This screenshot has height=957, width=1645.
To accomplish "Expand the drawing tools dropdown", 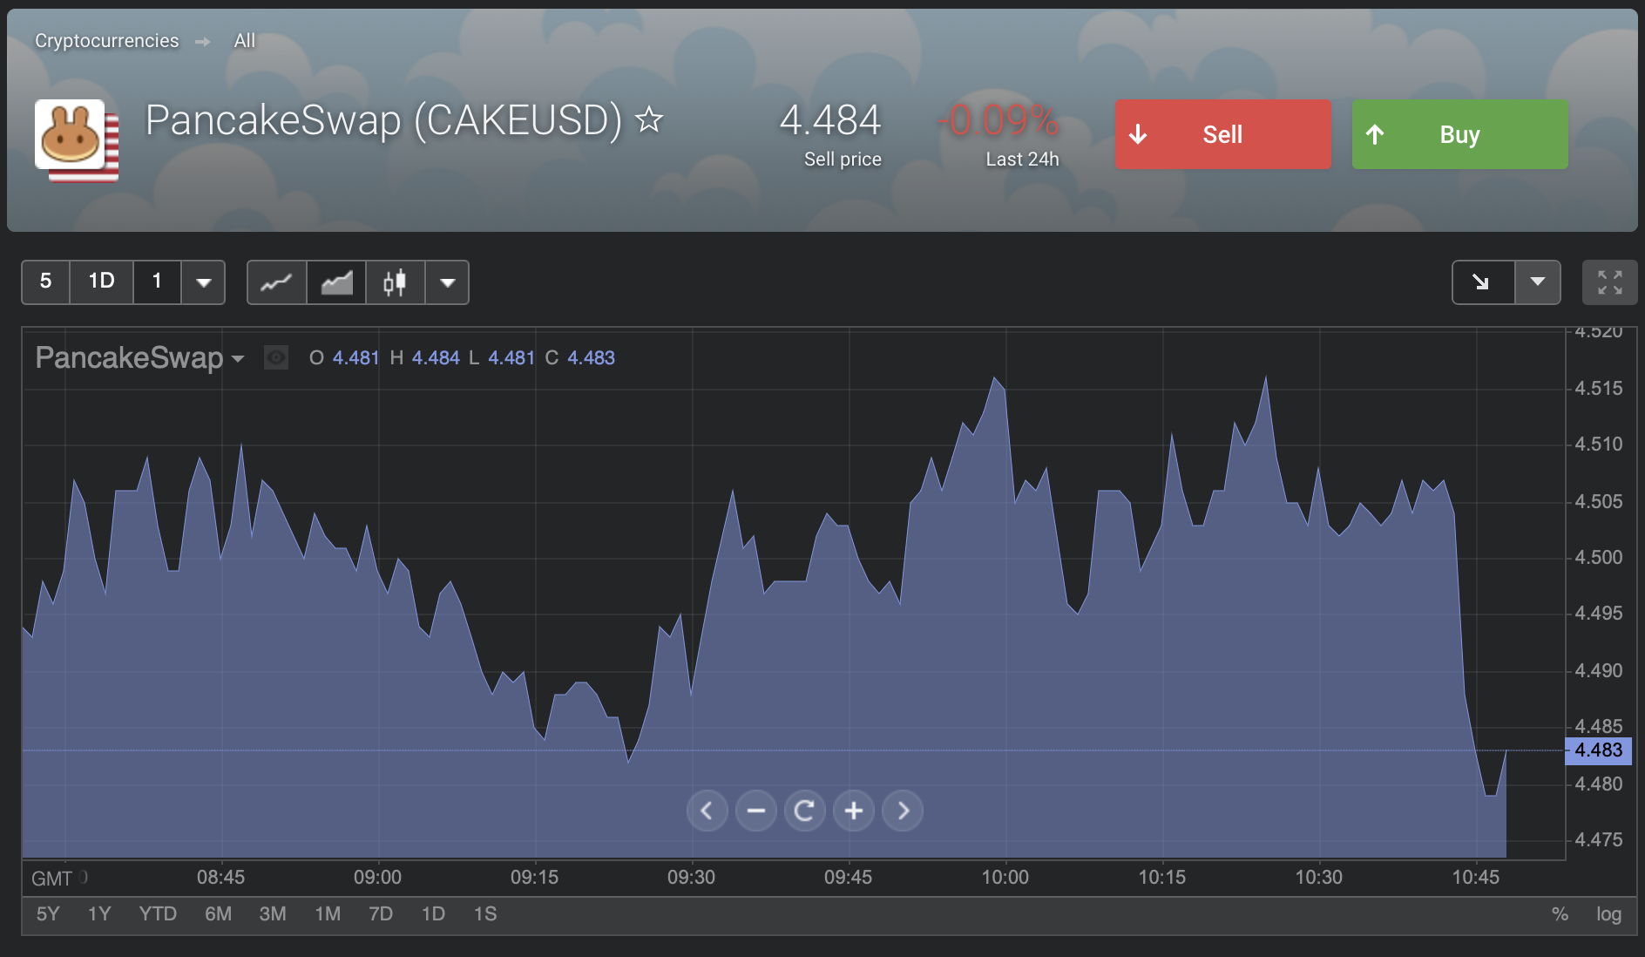I will (x=1538, y=282).
